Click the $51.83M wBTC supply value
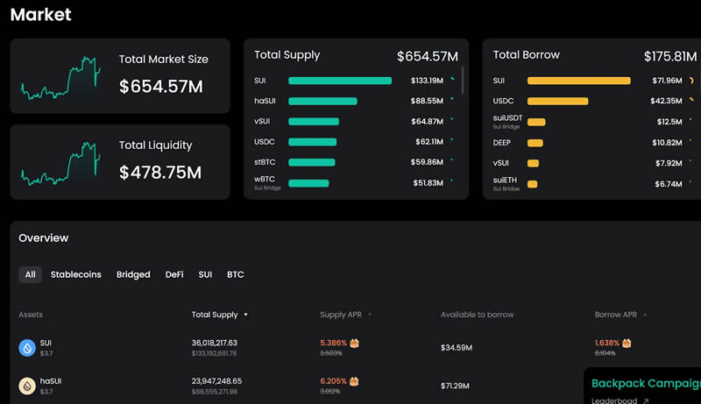701x404 pixels. (428, 183)
